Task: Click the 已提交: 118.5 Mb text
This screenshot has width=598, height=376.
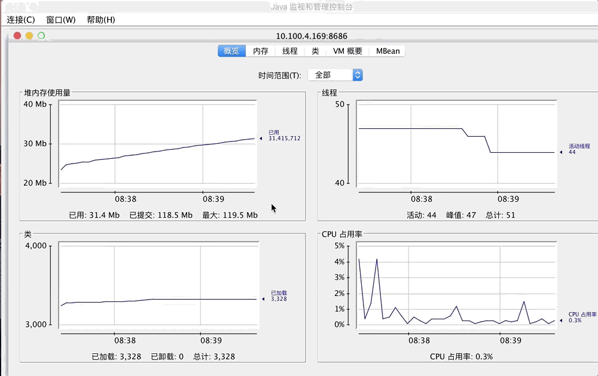Action: [161, 215]
